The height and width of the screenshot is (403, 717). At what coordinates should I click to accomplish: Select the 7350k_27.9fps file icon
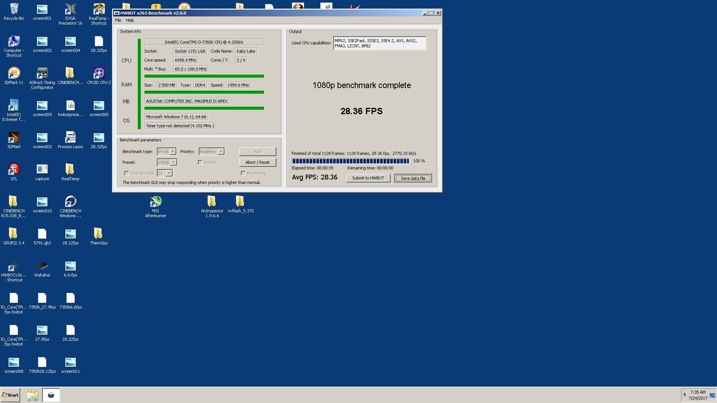click(42, 300)
